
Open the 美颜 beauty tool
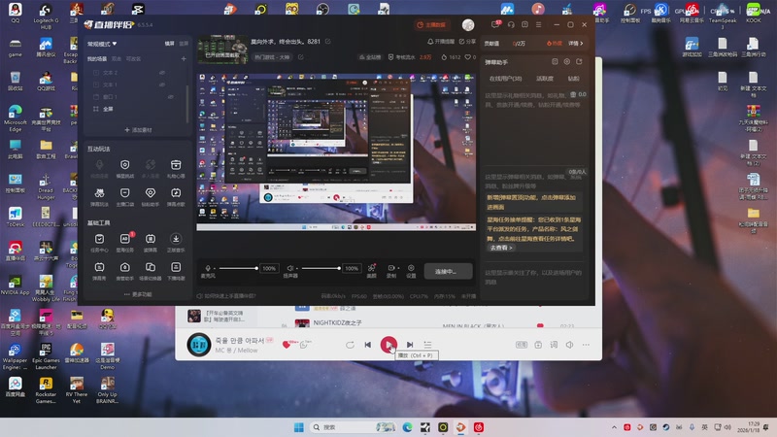372,271
